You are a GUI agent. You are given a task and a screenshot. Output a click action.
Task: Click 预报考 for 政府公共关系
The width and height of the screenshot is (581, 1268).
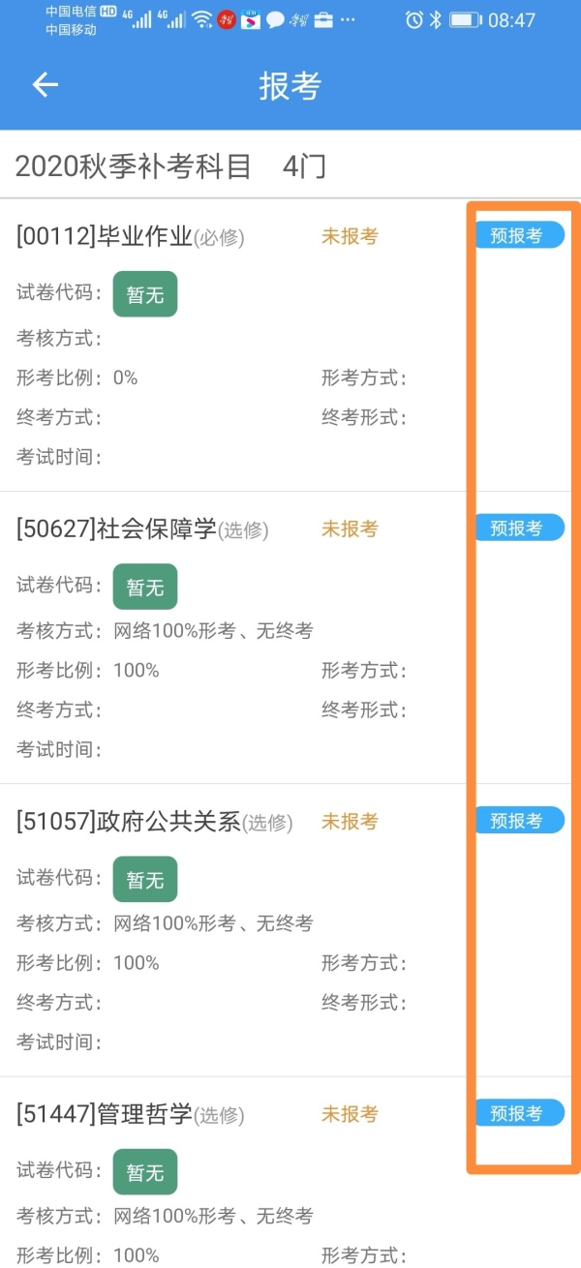(x=519, y=820)
